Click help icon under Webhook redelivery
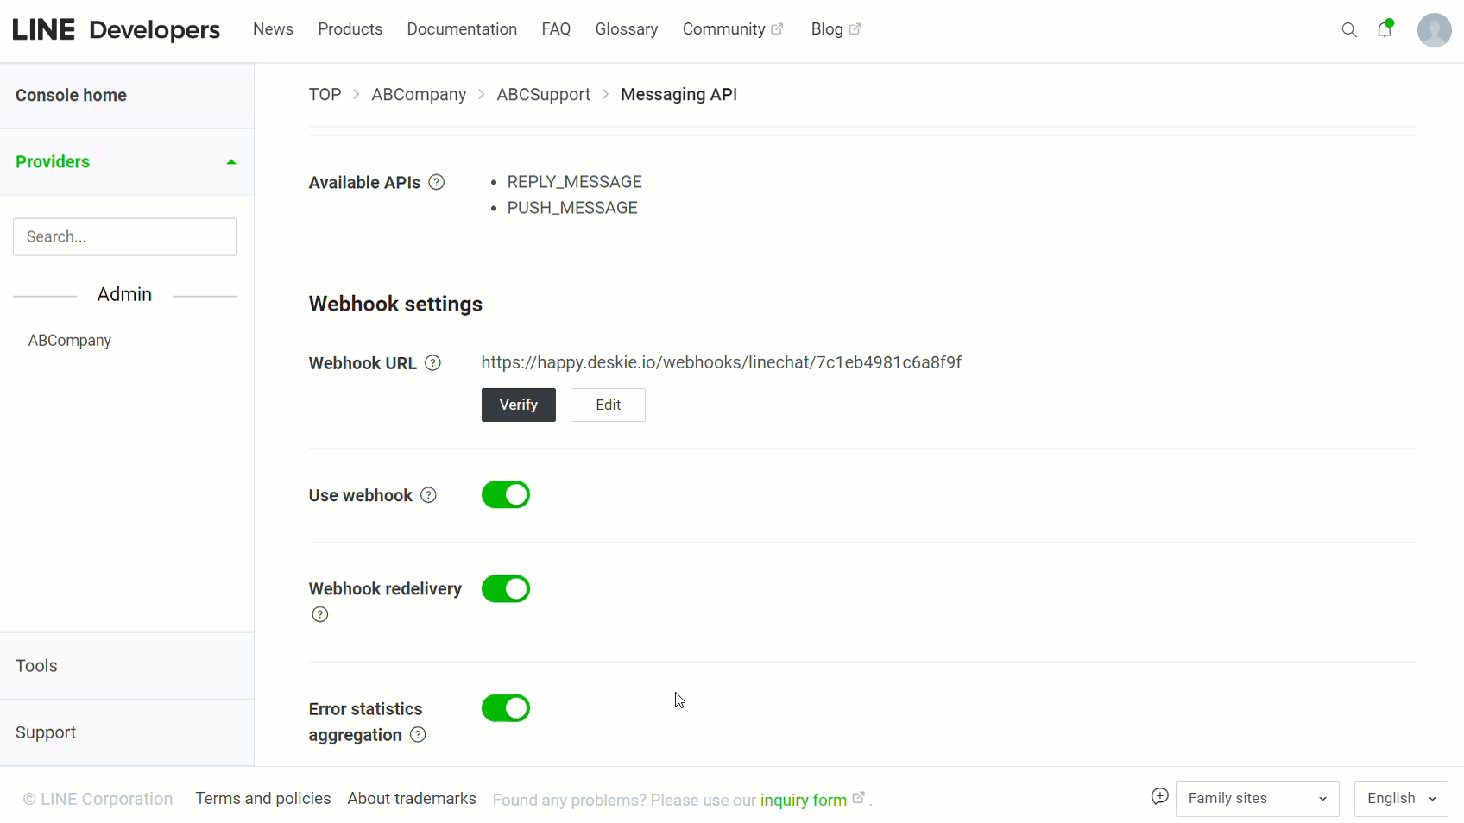The width and height of the screenshot is (1464, 823). coord(320,614)
